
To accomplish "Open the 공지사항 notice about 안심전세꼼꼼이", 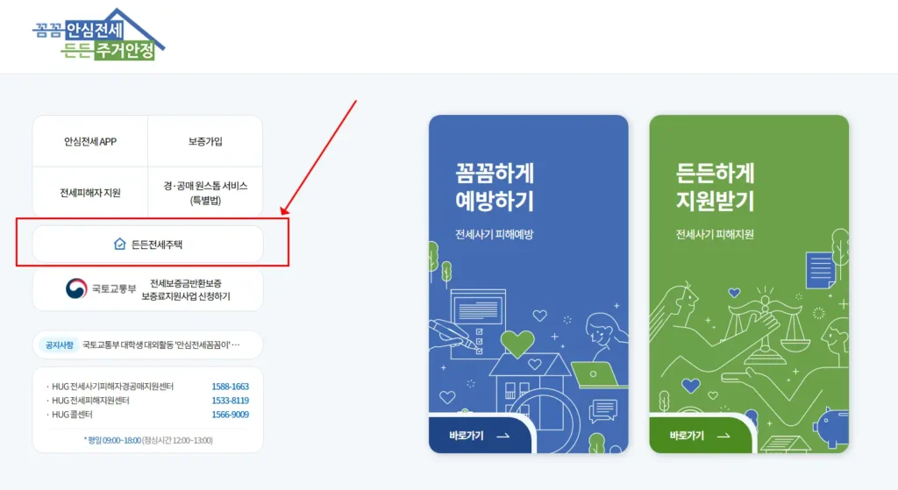I will (147, 344).
